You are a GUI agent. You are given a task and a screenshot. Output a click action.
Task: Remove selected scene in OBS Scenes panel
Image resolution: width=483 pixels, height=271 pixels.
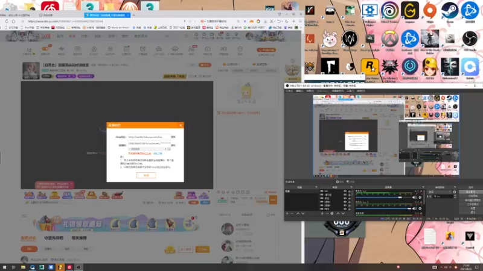point(292,213)
